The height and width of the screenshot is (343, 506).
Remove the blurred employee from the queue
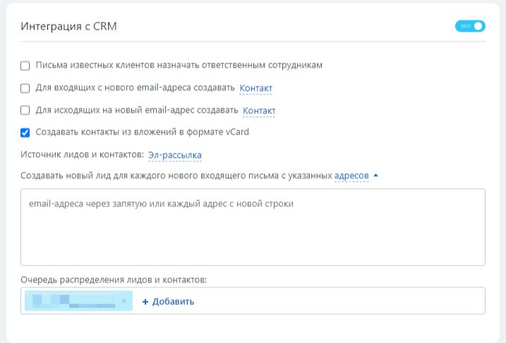[124, 301]
